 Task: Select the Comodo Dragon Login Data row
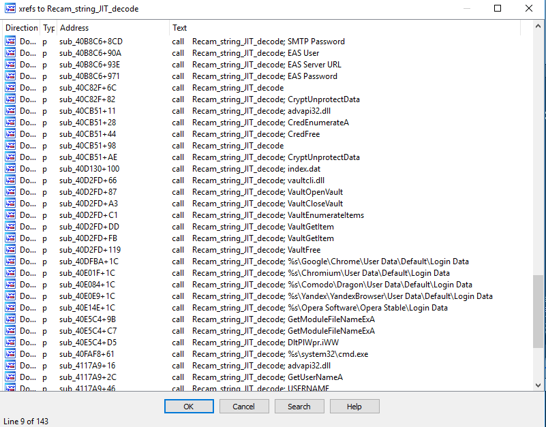(268, 284)
